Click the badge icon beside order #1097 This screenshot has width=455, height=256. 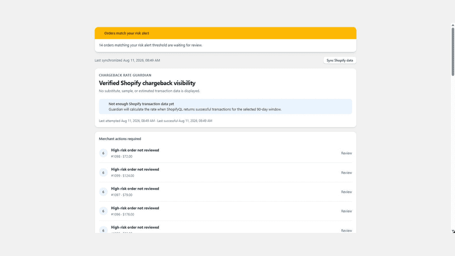[103, 192]
